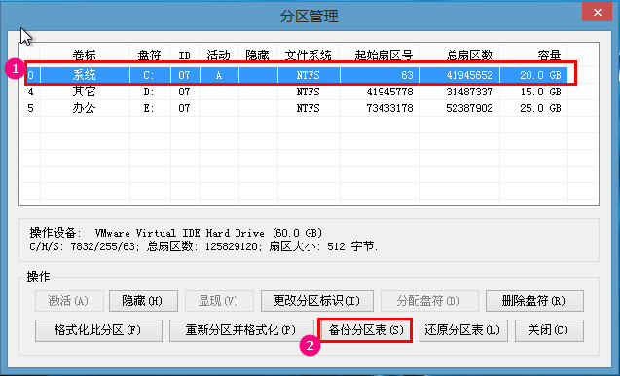Click partition index 4 cell
Viewport: 620px width, 376px height.
click(x=30, y=92)
